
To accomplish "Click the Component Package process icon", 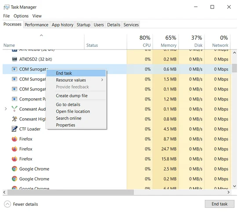I will pos(15,99).
